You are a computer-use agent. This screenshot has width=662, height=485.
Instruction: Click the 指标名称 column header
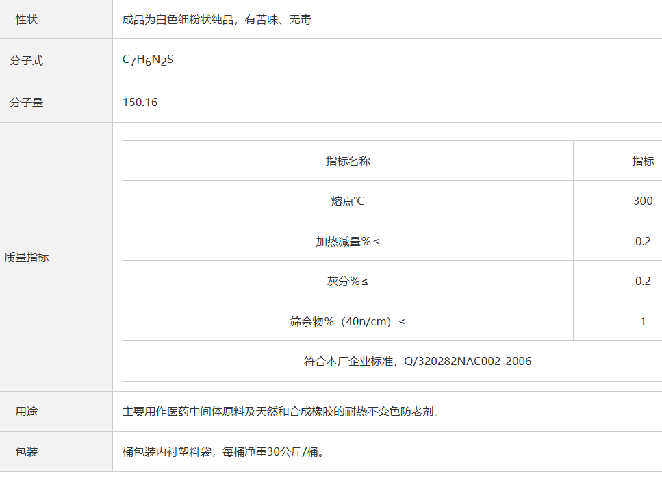[x=348, y=161]
